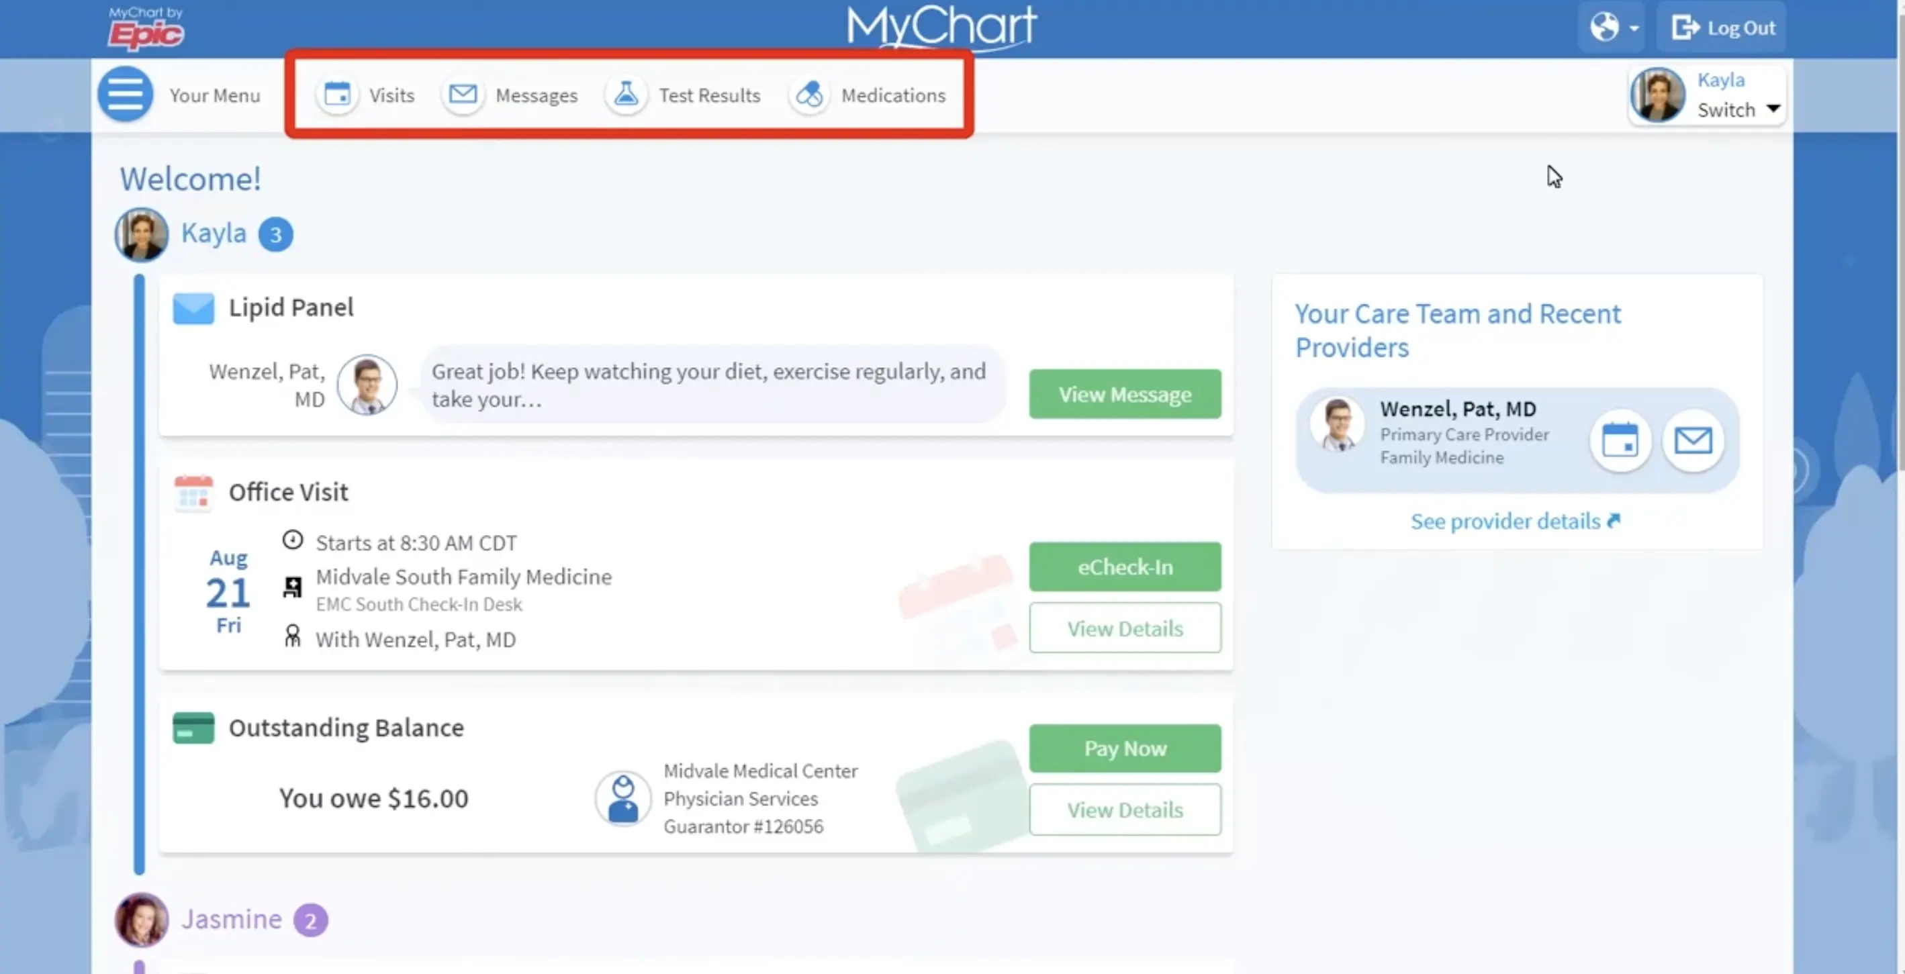This screenshot has height=974, width=1905.
Task: Click View Message for Lipid Panel
Action: pyautogui.click(x=1124, y=394)
